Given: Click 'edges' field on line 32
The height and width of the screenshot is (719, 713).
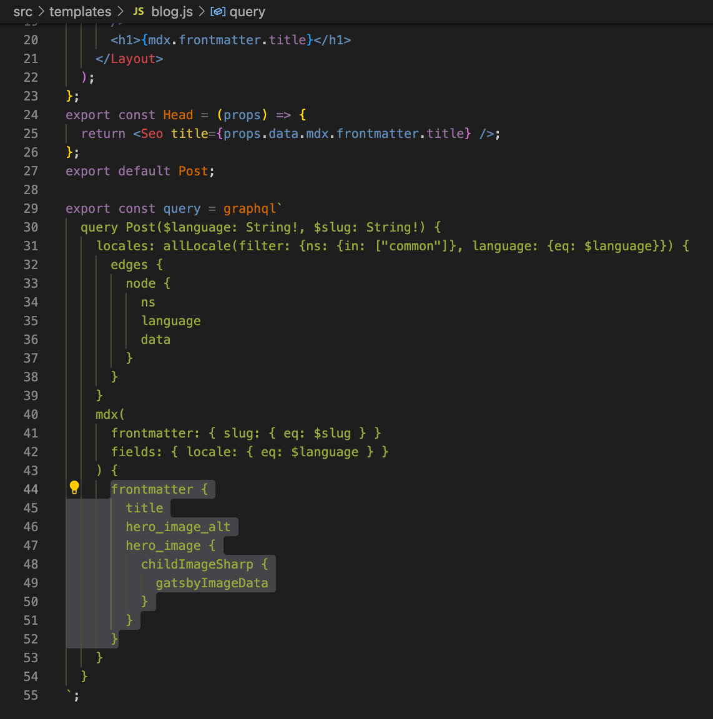Looking at the screenshot, I should pos(129,265).
